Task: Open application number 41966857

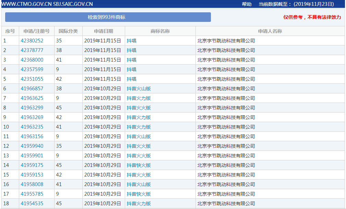Action: click(32, 89)
